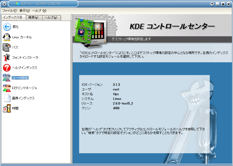The height and width of the screenshot is (166, 233).
Task: Go back via the 戻る label
Action: [15, 27]
